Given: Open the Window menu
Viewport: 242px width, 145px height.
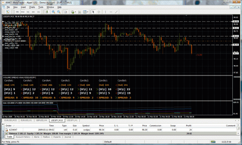Looking at the screenshot, I should tap(50, 7).
